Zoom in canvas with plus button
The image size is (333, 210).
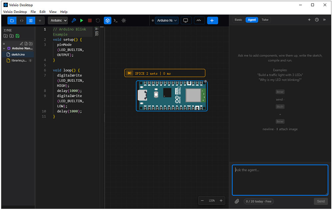221,201
